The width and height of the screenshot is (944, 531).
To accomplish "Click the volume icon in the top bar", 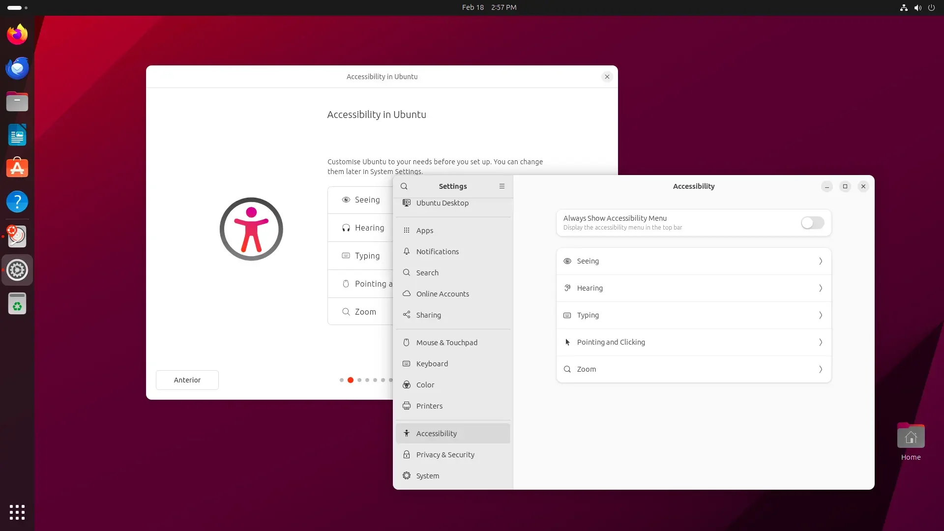I will pyautogui.click(x=917, y=7).
